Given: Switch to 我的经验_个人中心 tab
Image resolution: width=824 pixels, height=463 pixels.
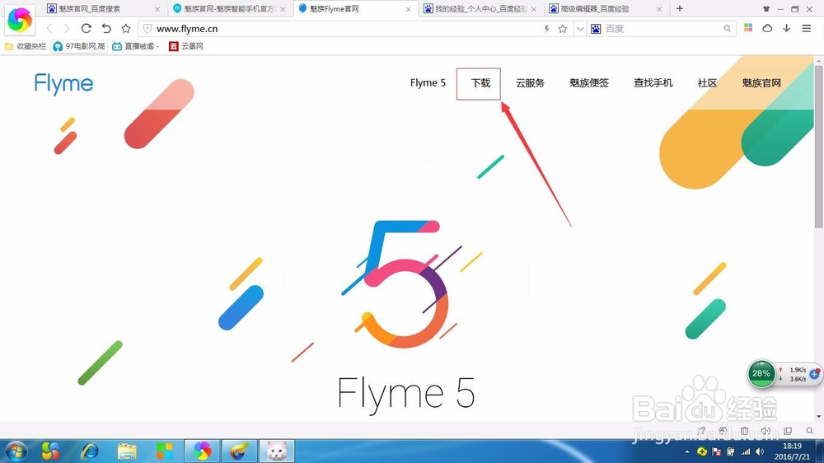Looking at the screenshot, I should tap(480, 9).
